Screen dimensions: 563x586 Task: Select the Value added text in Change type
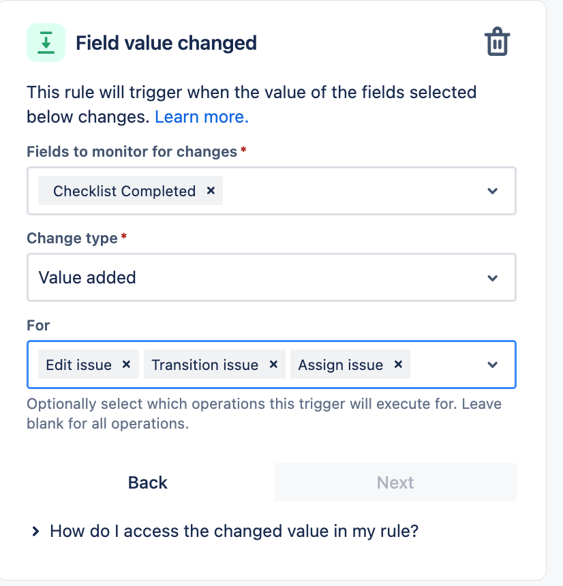[x=87, y=278]
